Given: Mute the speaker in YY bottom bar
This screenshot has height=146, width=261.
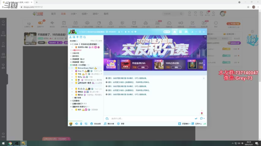Looking at the screenshot, I should (x=76, y=124).
